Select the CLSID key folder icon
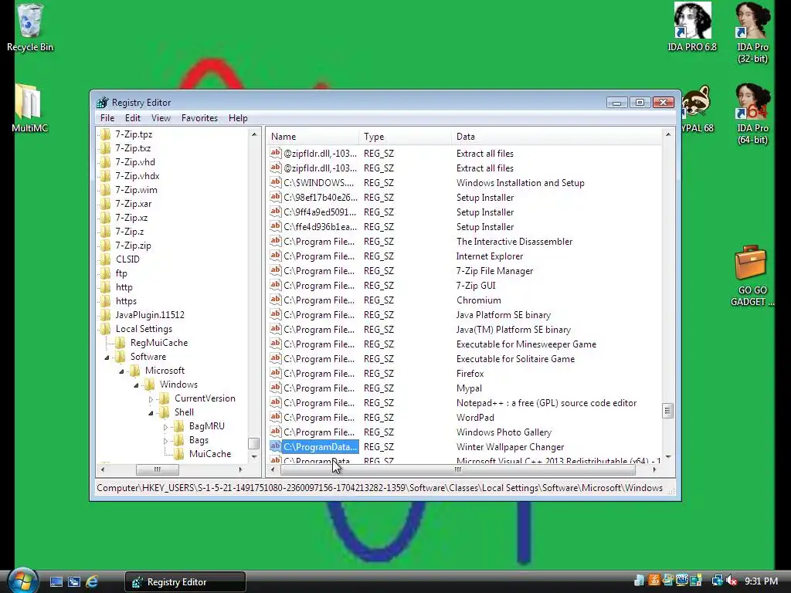This screenshot has height=593, width=791. (x=105, y=259)
